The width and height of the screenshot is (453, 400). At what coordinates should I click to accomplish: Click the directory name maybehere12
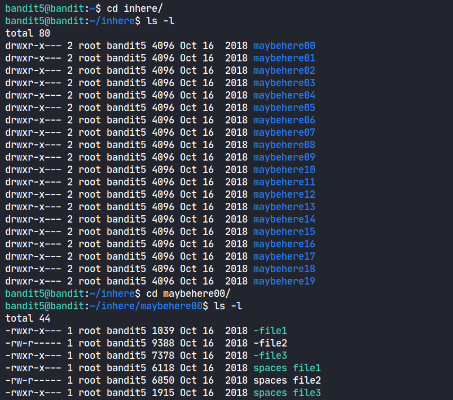pyautogui.click(x=284, y=194)
